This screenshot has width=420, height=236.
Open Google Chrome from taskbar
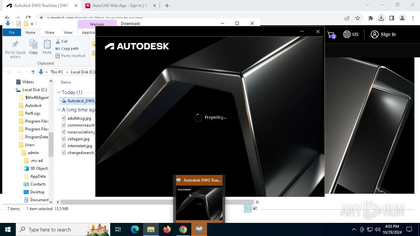pos(183,229)
